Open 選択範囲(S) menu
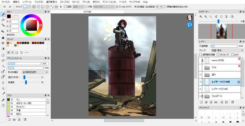The height and width of the screenshot is (126, 245). point(52,2)
